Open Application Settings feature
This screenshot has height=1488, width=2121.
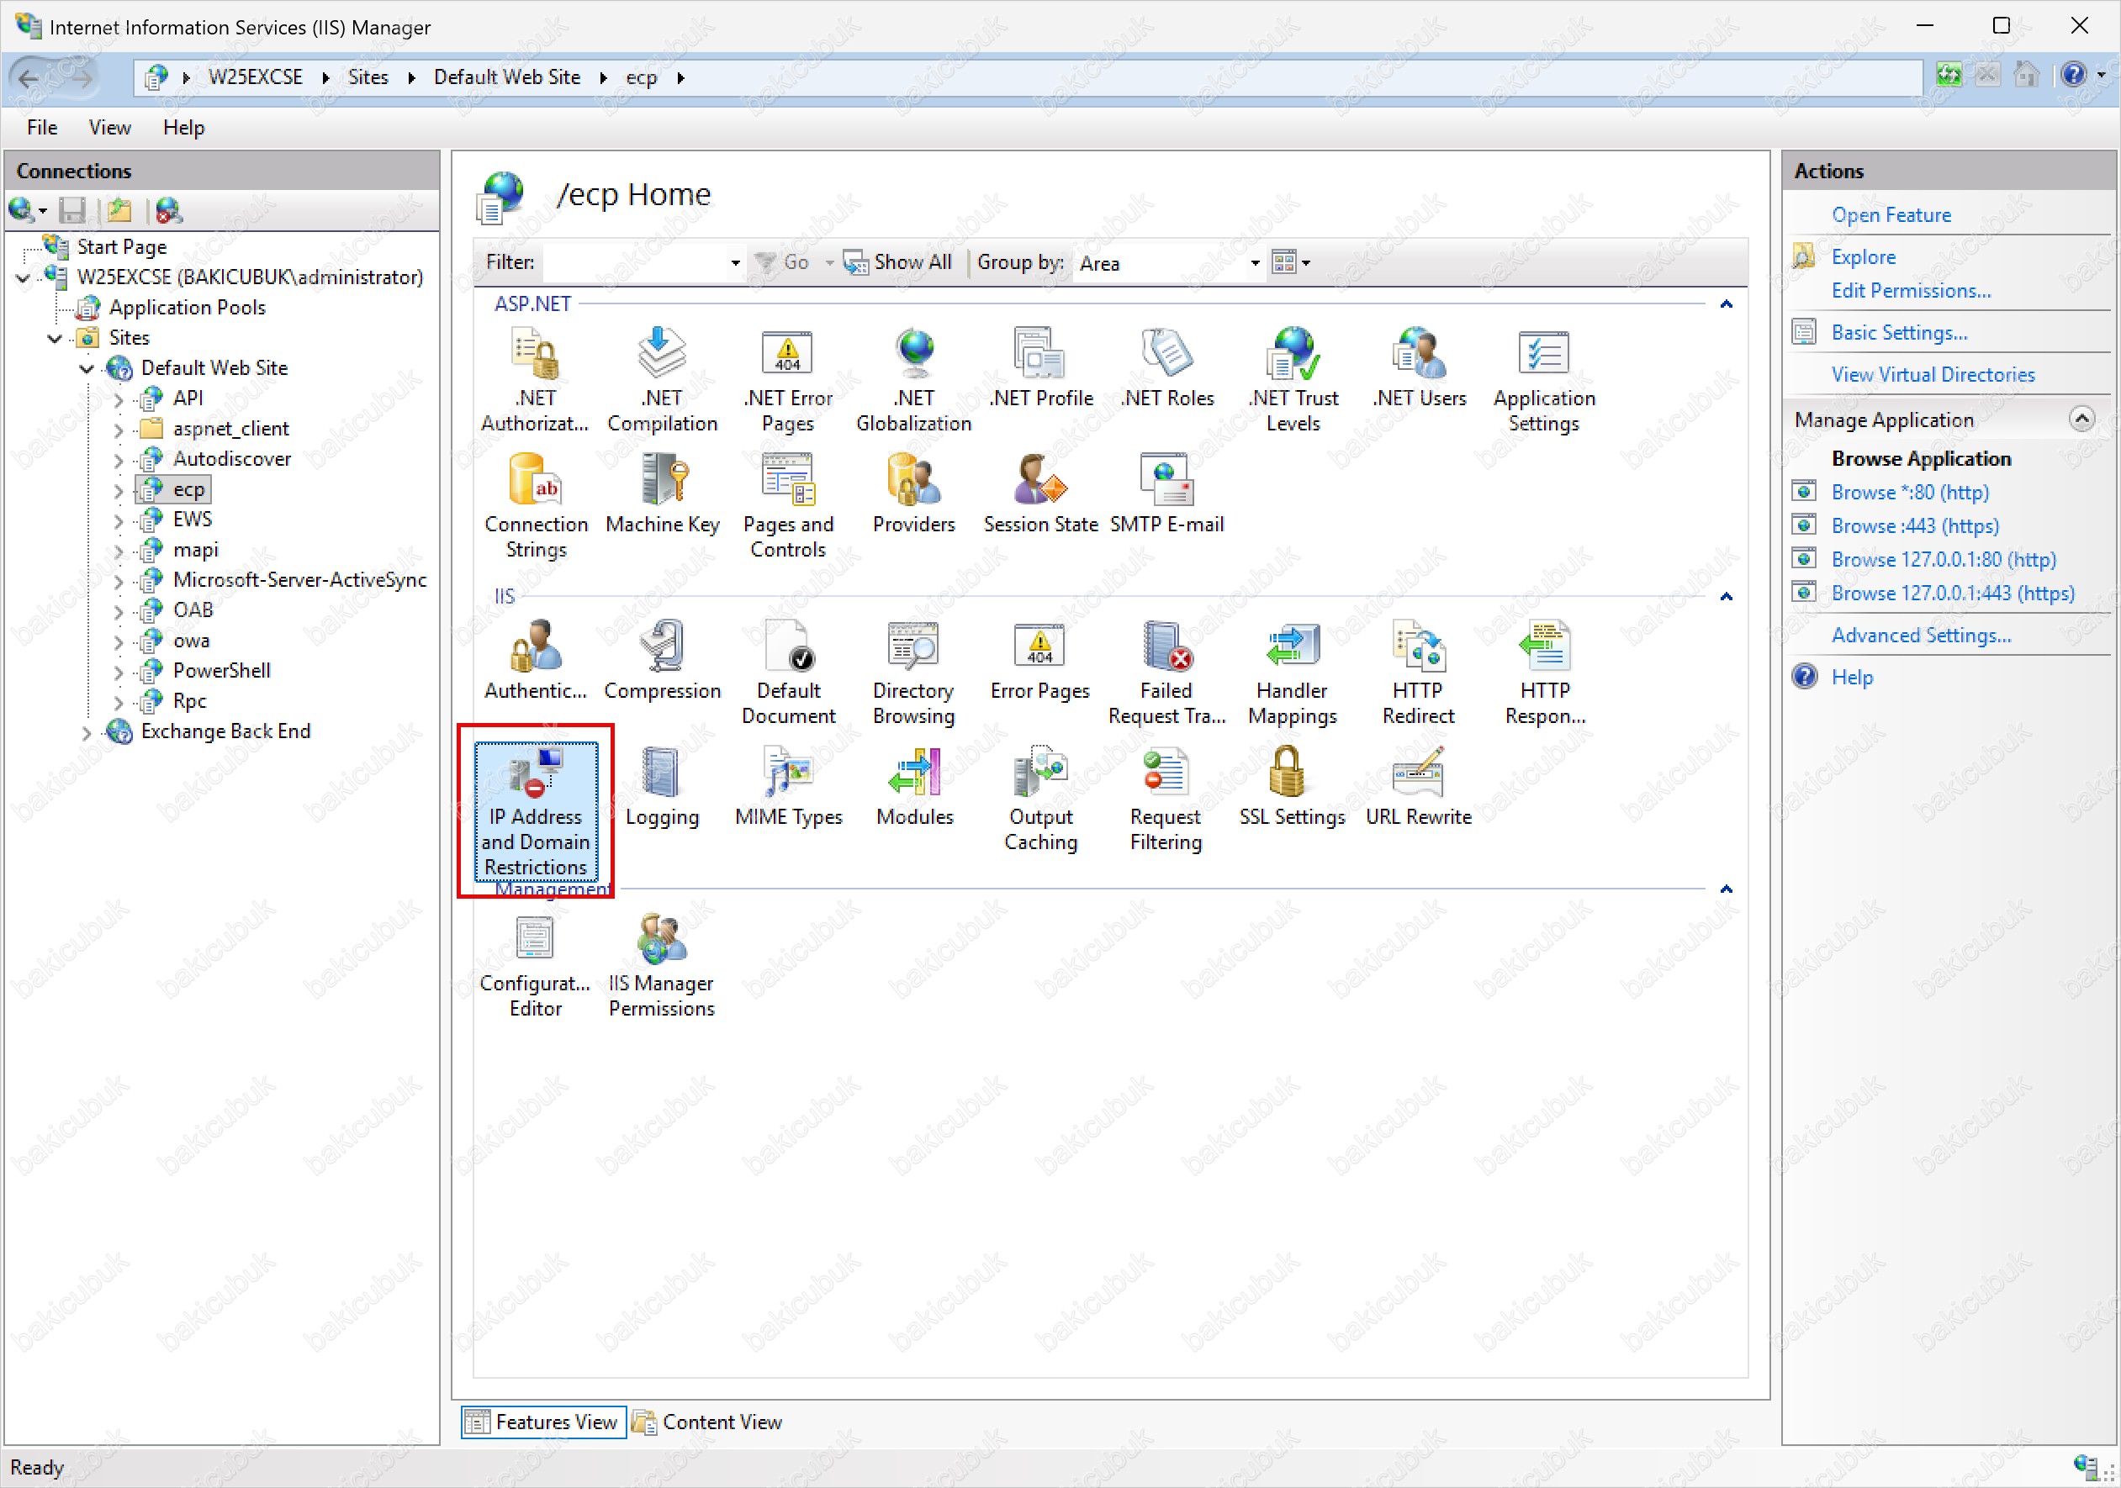(x=1543, y=380)
